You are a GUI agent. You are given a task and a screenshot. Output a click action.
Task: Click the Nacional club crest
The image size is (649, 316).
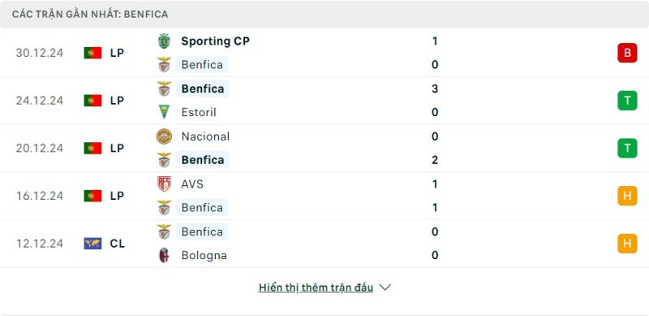point(165,136)
